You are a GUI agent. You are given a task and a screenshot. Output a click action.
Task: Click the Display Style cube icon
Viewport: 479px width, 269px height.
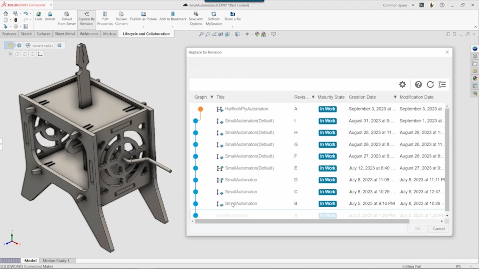click(x=238, y=34)
